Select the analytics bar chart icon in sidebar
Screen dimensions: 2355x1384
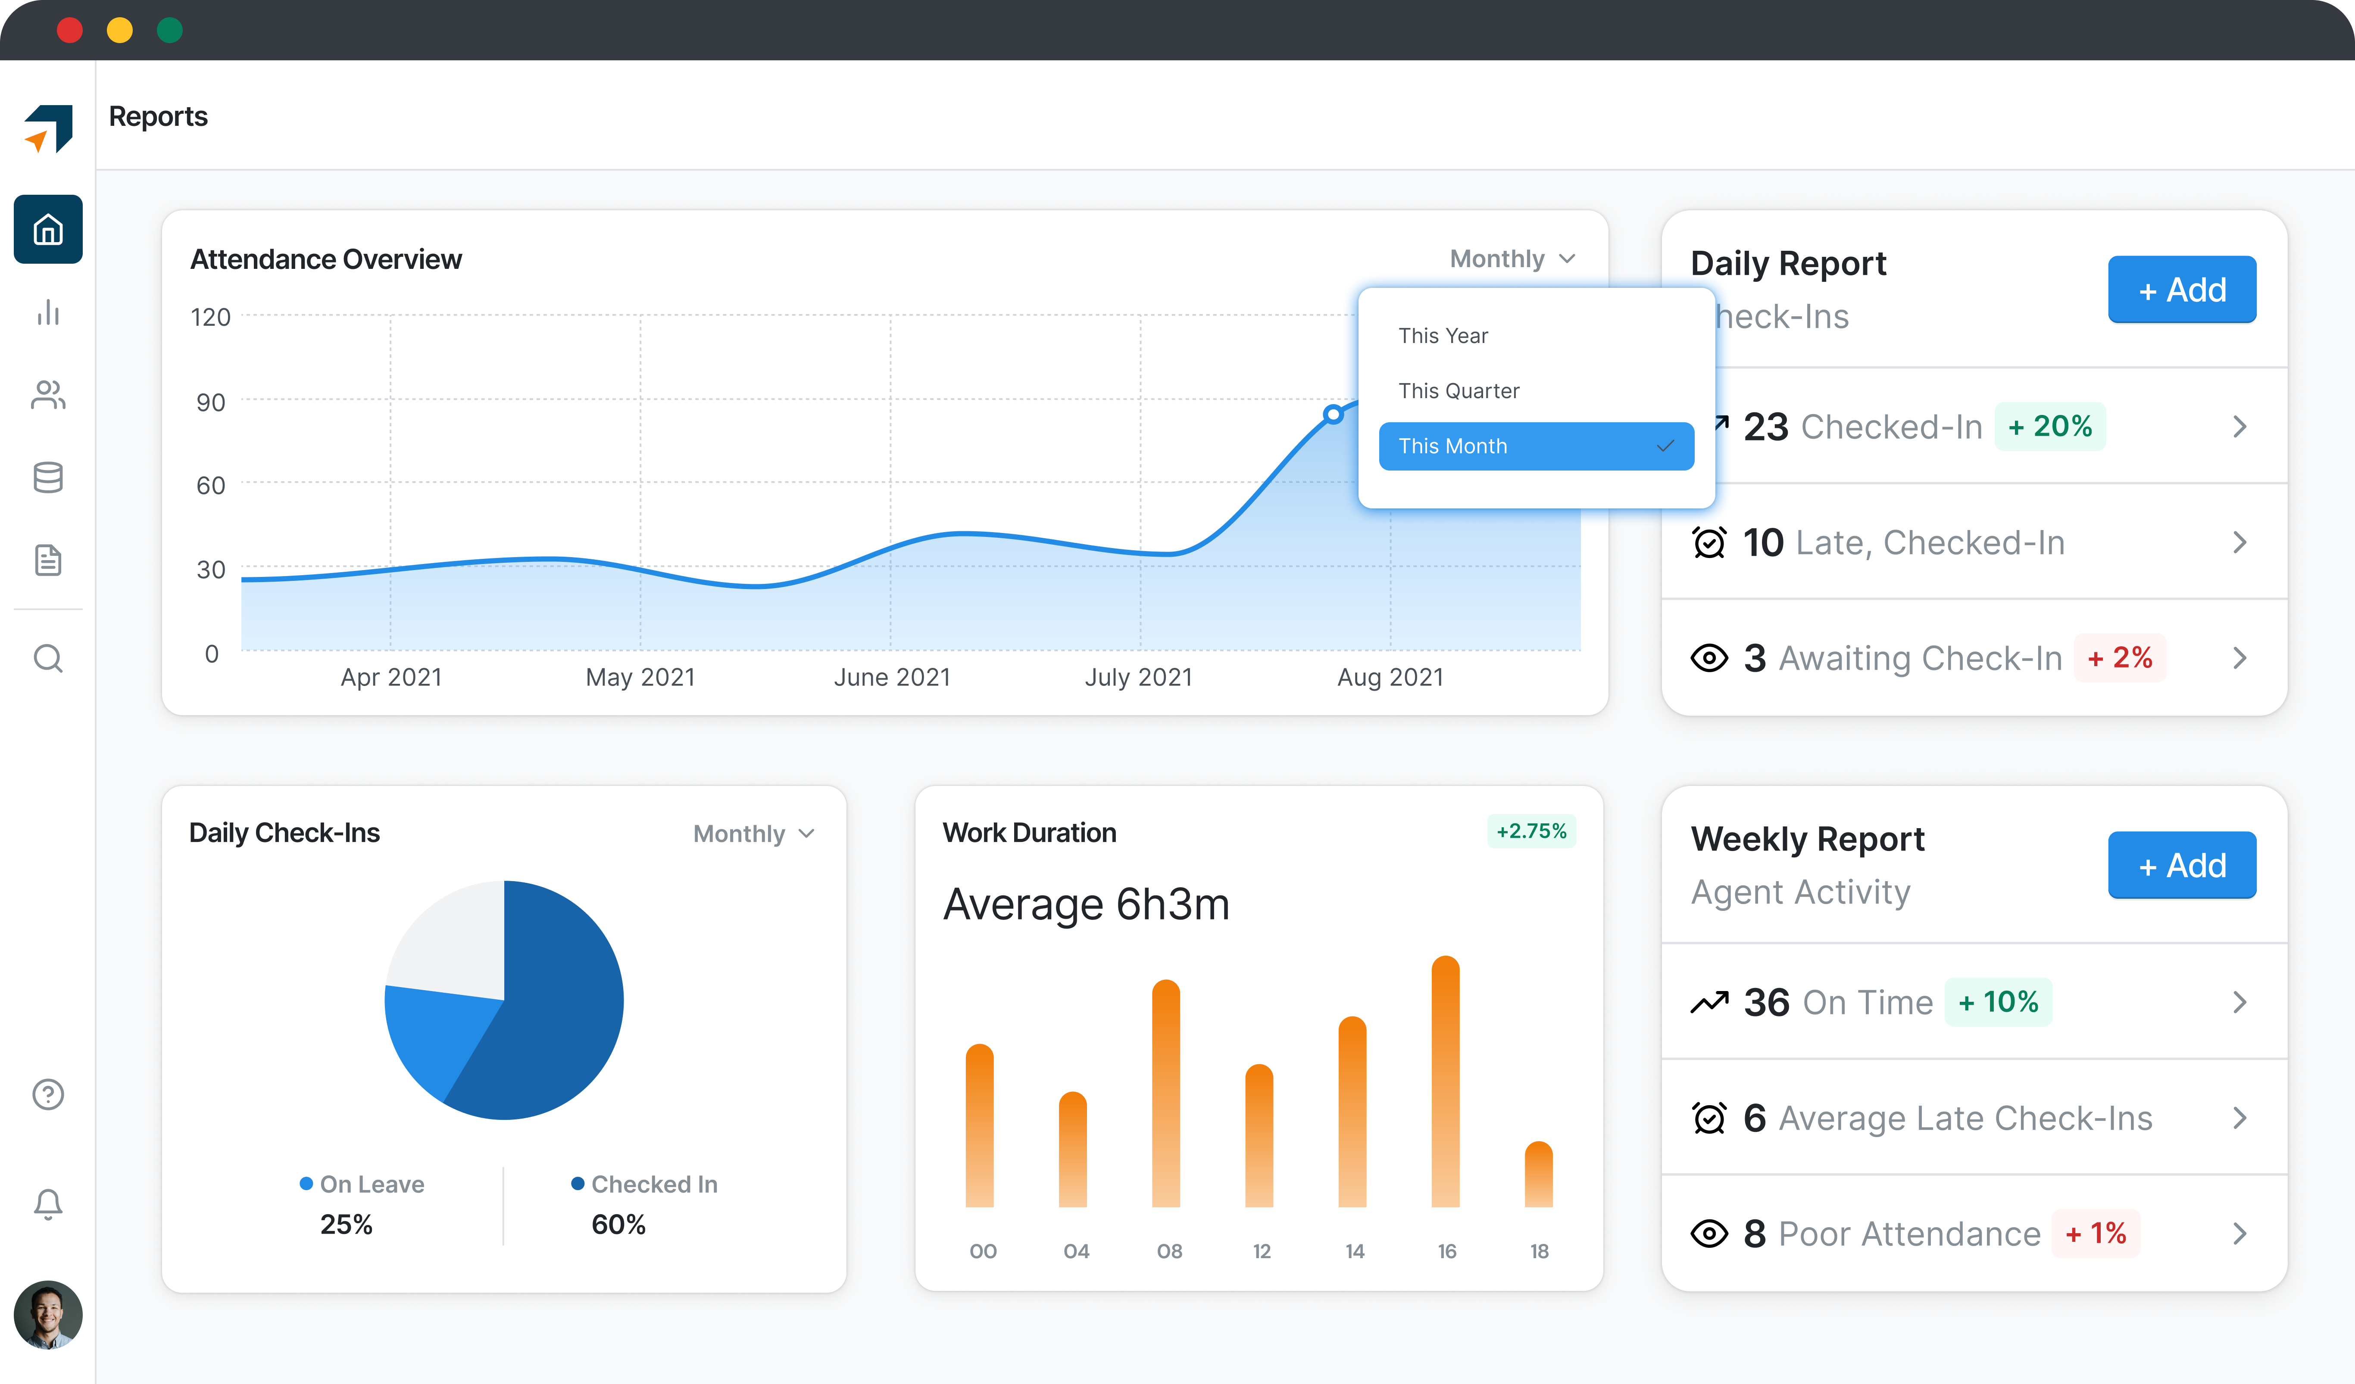[48, 314]
